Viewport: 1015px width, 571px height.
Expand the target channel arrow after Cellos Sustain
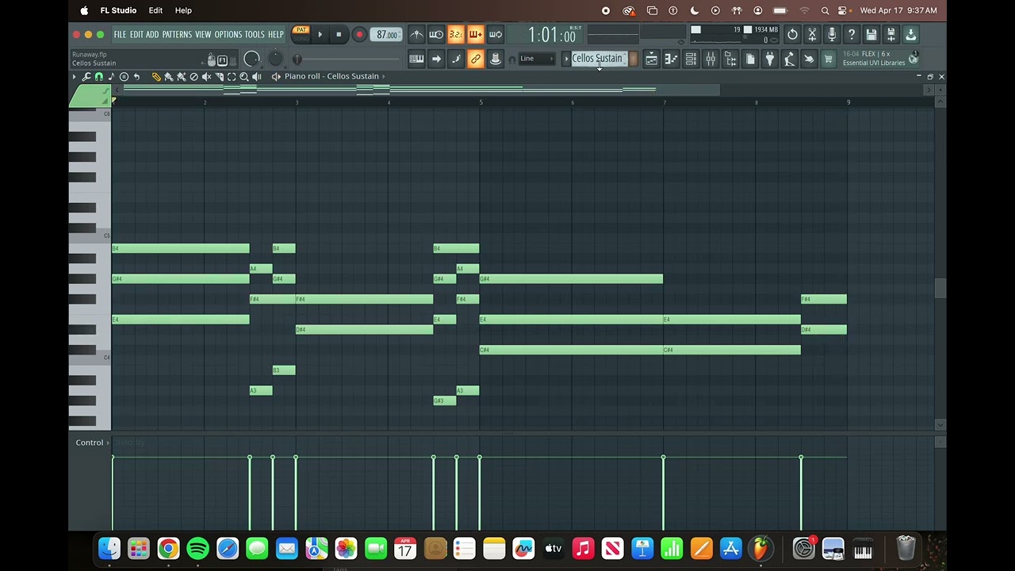(384, 76)
